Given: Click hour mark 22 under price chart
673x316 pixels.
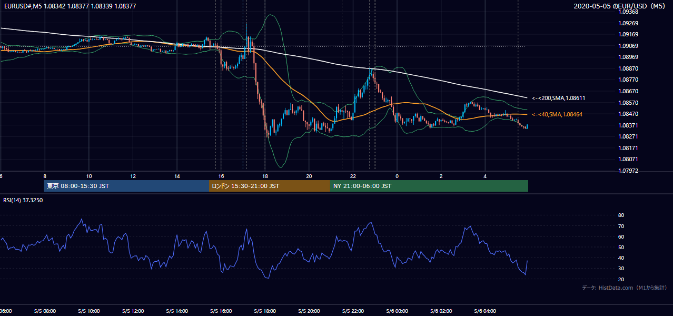Looking at the screenshot, I should (x=353, y=176).
